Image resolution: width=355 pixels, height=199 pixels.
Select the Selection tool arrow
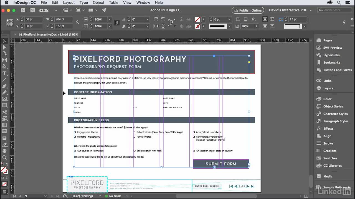point(4,41)
